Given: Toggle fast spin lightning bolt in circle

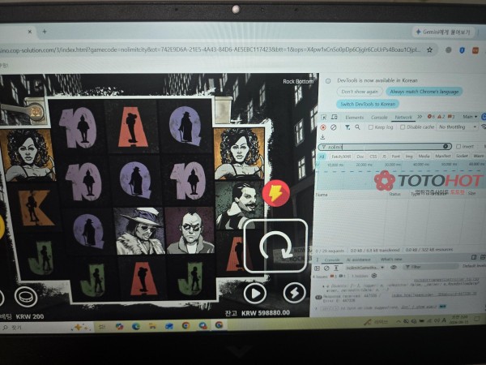Looking at the screenshot, I should 294,292.
